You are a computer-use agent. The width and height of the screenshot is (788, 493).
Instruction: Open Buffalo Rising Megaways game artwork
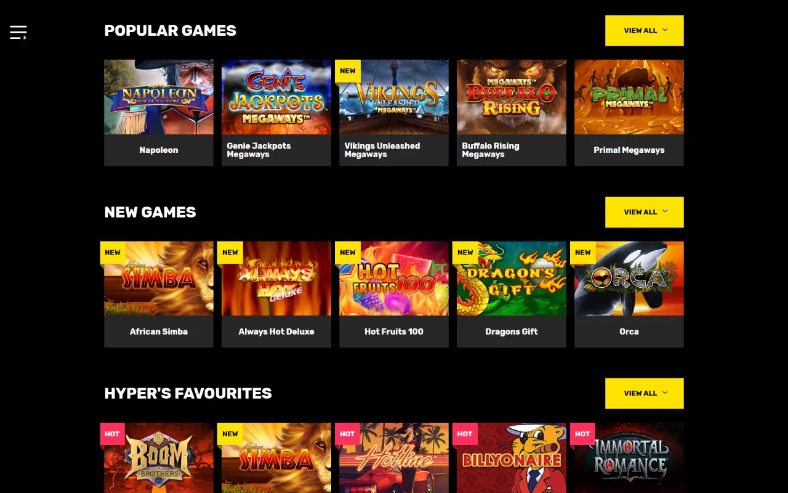[x=512, y=97]
